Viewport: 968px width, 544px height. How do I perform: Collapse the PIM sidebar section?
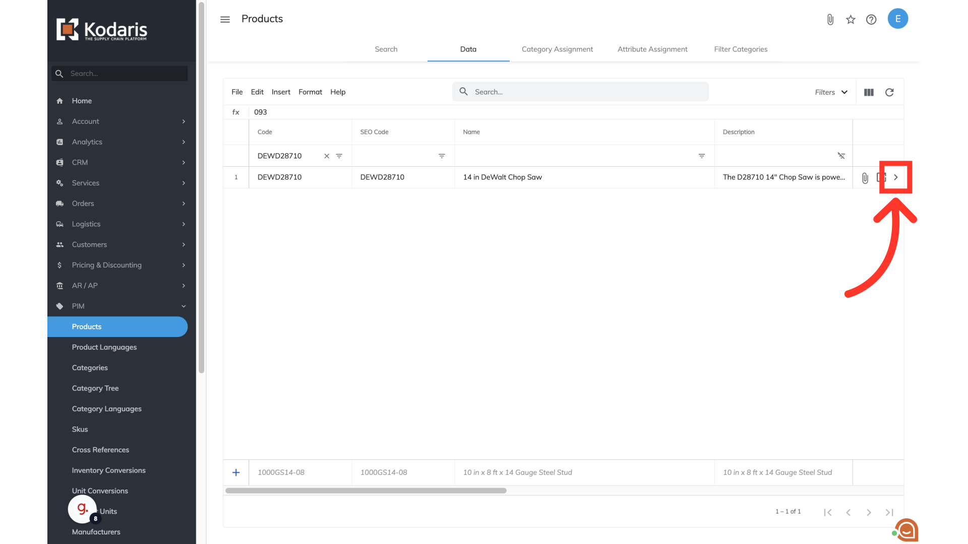click(184, 306)
